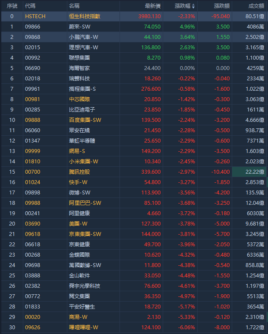
Task: Click the -10.400 change amount cell
Action: (221, 172)
